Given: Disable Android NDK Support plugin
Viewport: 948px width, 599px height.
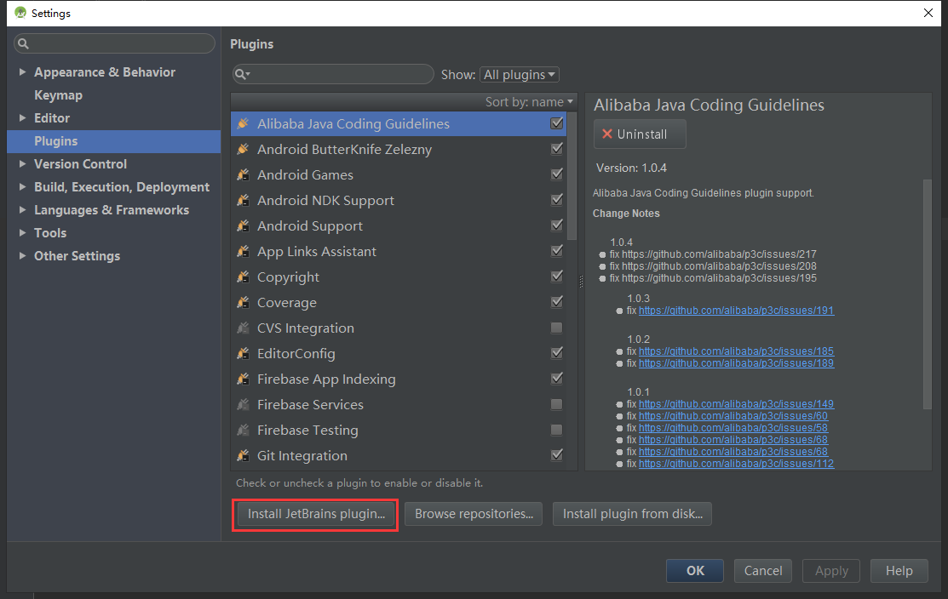Looking at the screenshot, I should pyautogui.click(x=557, y=199).
